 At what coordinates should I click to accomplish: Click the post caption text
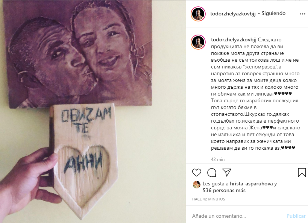255,94
